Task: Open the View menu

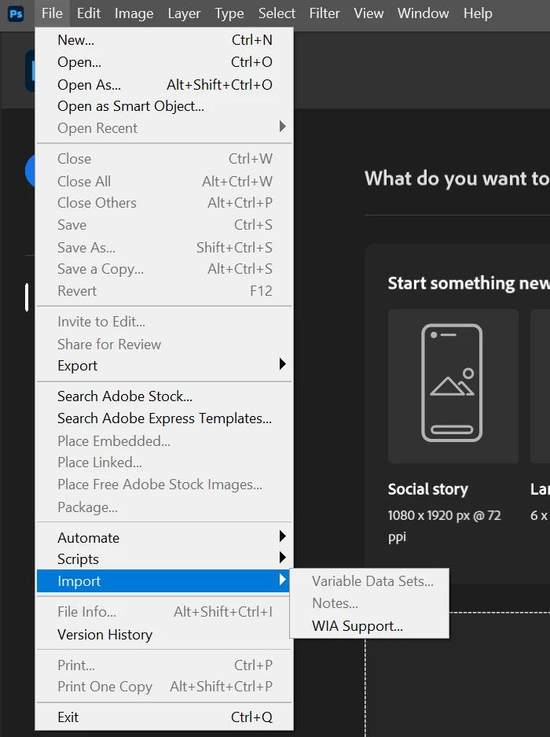Action: [x=368, y=13]
